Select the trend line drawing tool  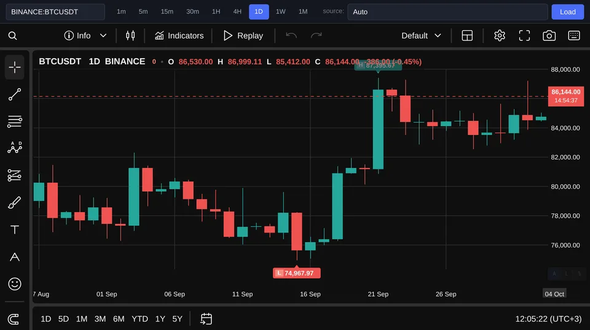[15, 94]
